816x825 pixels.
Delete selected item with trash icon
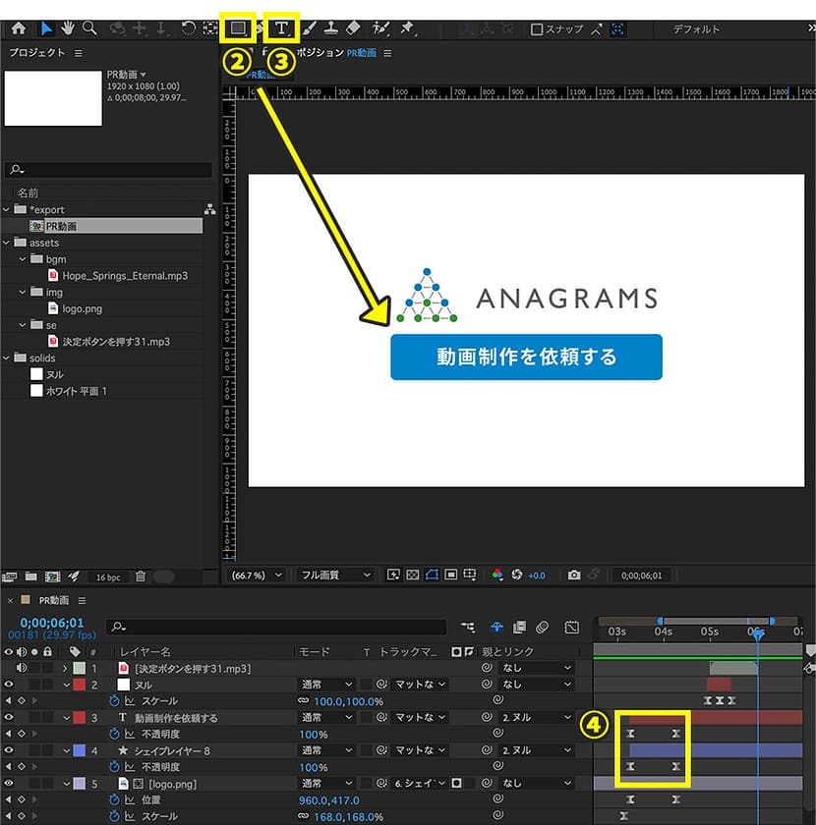point(141,577)
